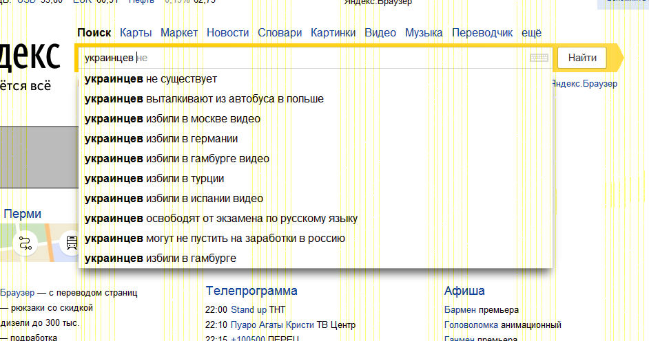649x341 pixels.
Task: Open the Музыка tab
Action: tap(424, 32)
